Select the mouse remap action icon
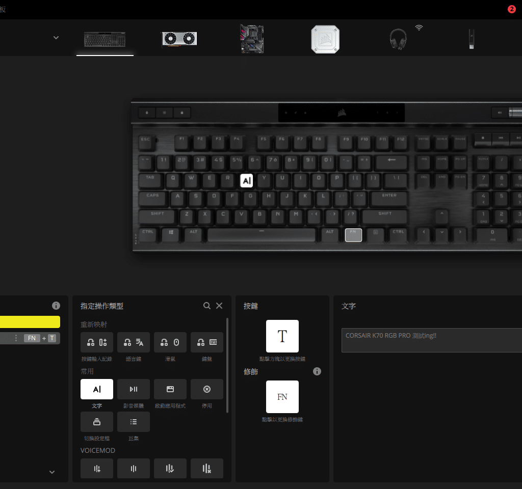Screen dimensions: 522x489 (170, 342)
